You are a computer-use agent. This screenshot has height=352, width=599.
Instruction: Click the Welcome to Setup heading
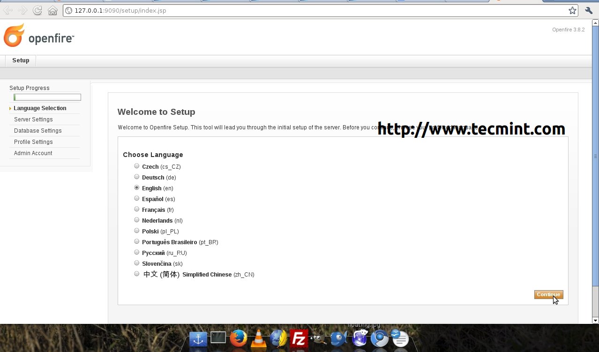pyautogui.click(x=156, y=112)
